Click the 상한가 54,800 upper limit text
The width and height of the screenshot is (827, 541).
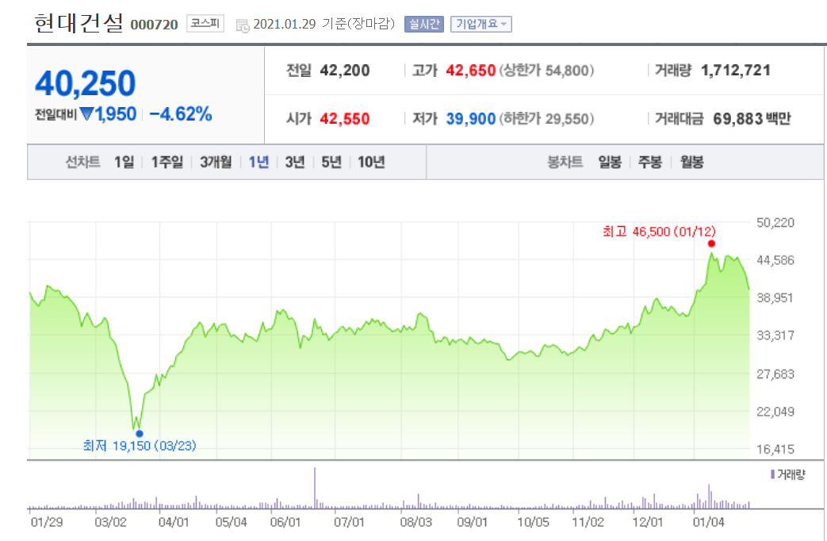[x=546, y=70]
